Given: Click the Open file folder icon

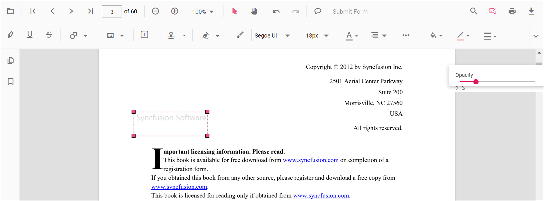Looking at the screenshot, I should coord(11,11).
